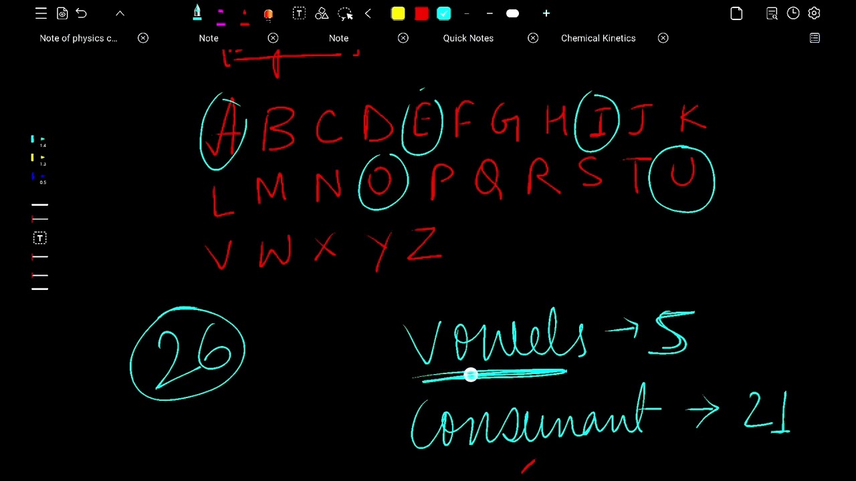
Task: Close the second Note tab
Action: (403, 38)
